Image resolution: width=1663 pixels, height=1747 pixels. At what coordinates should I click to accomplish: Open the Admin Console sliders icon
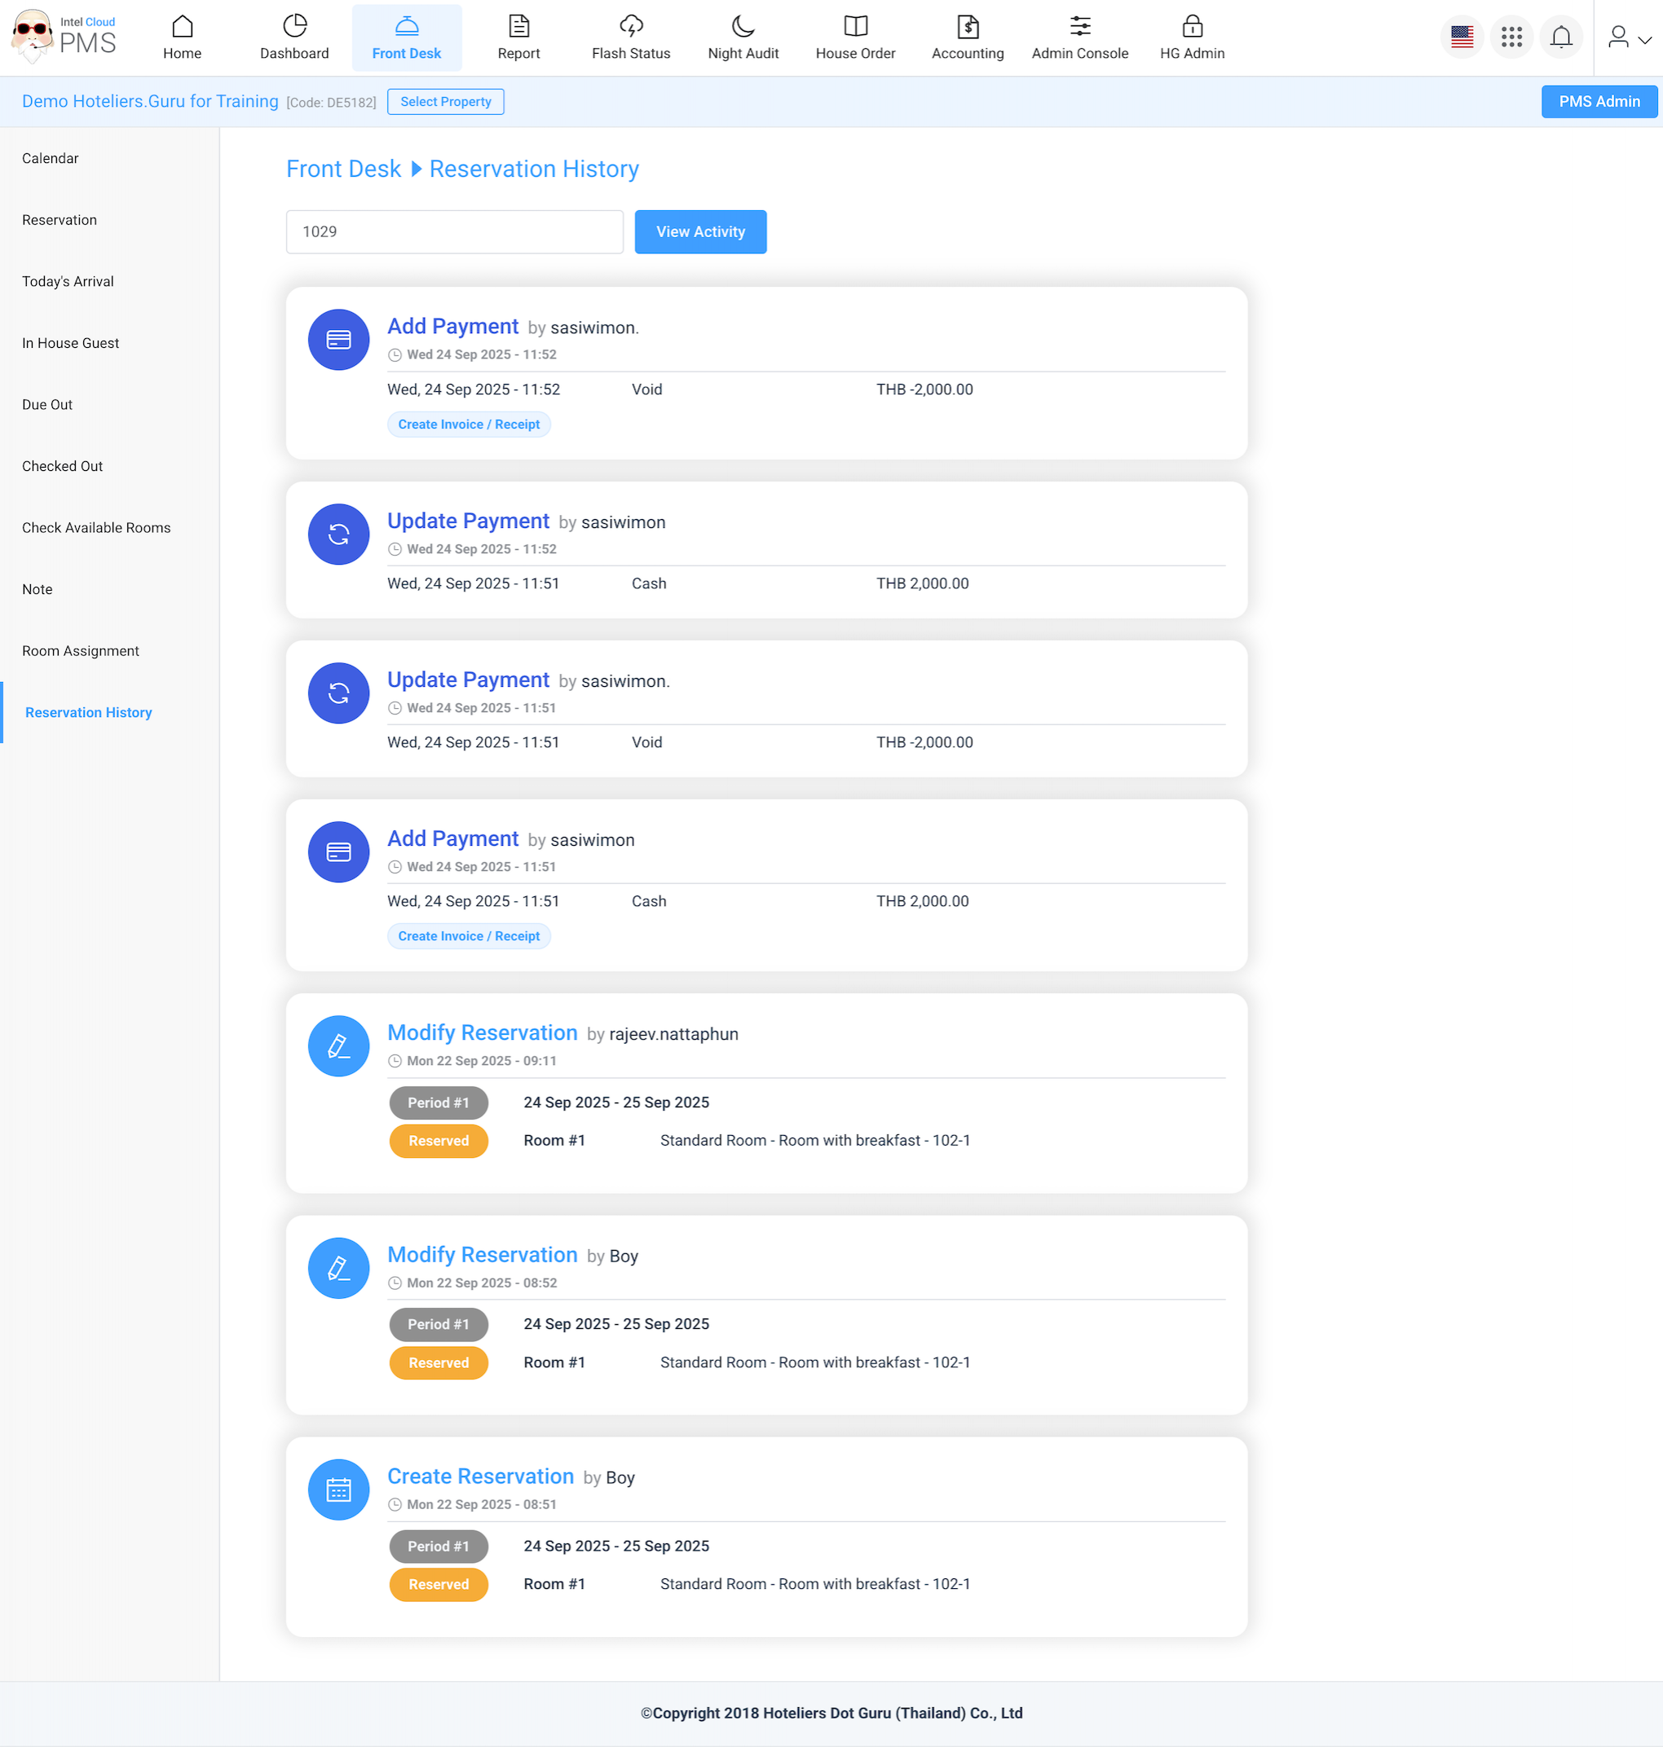point(1079,27)
